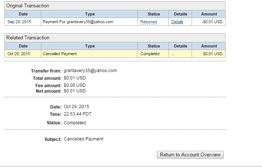The width and height of the screenshot is (262, 167).
Task: Click the Payment For grantavery35@yahoo.com cell
Action: [x=78, y=22]
